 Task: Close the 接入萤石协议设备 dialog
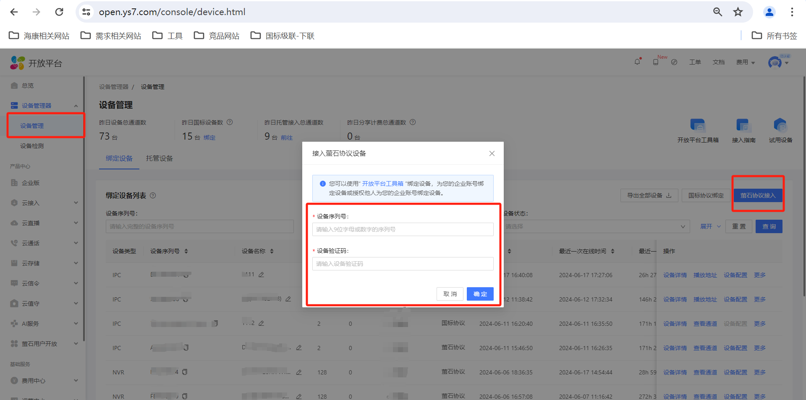click(492, 153)
